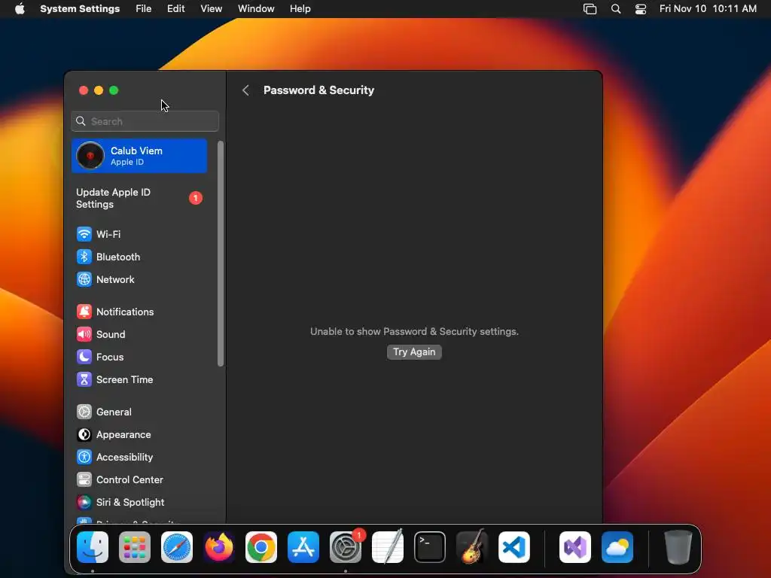Open Update Apple ID Settings notice
The width and height of the screenshot is (771, 578).
click(139, 198)
